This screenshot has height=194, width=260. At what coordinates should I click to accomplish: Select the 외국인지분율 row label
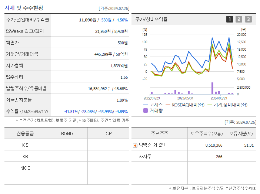(x=19, y=100)
